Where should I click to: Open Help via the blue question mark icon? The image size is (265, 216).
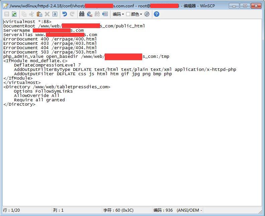(x=157, y=14)
